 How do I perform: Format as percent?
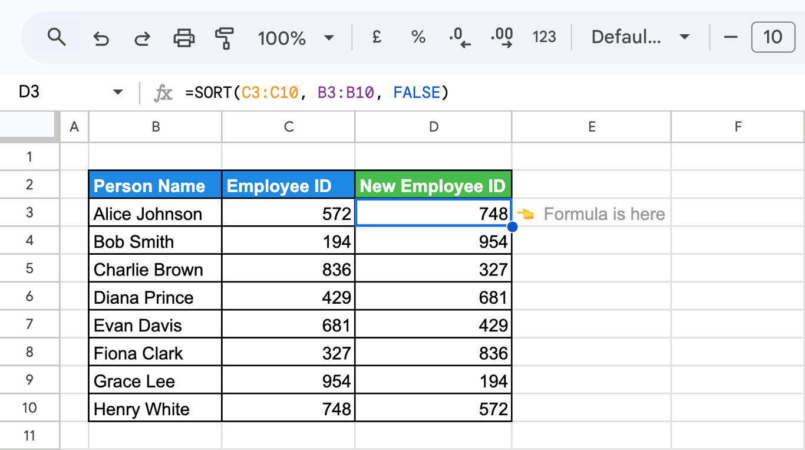418,37
